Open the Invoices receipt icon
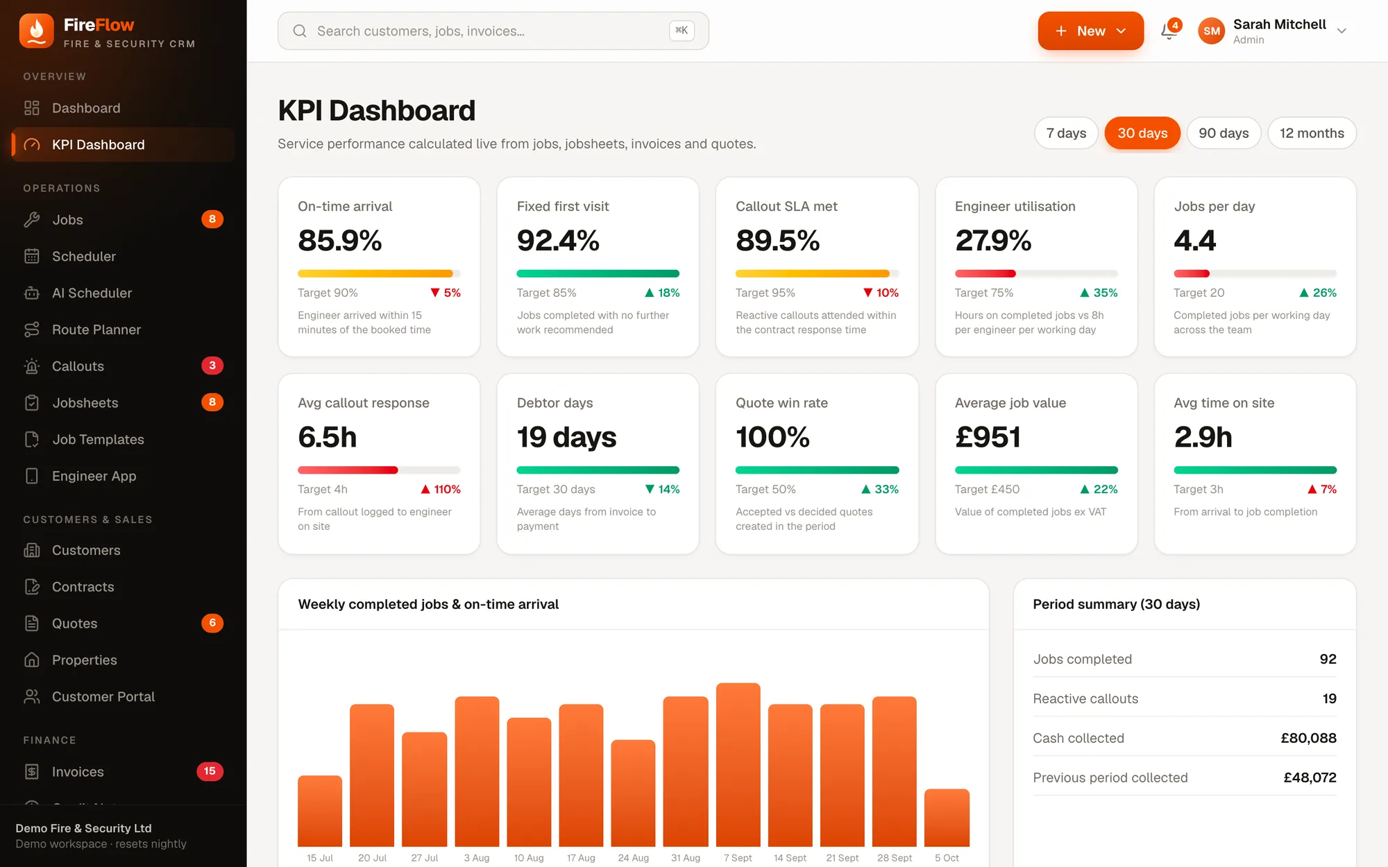 pyautogui.click(x=32, y=772)
